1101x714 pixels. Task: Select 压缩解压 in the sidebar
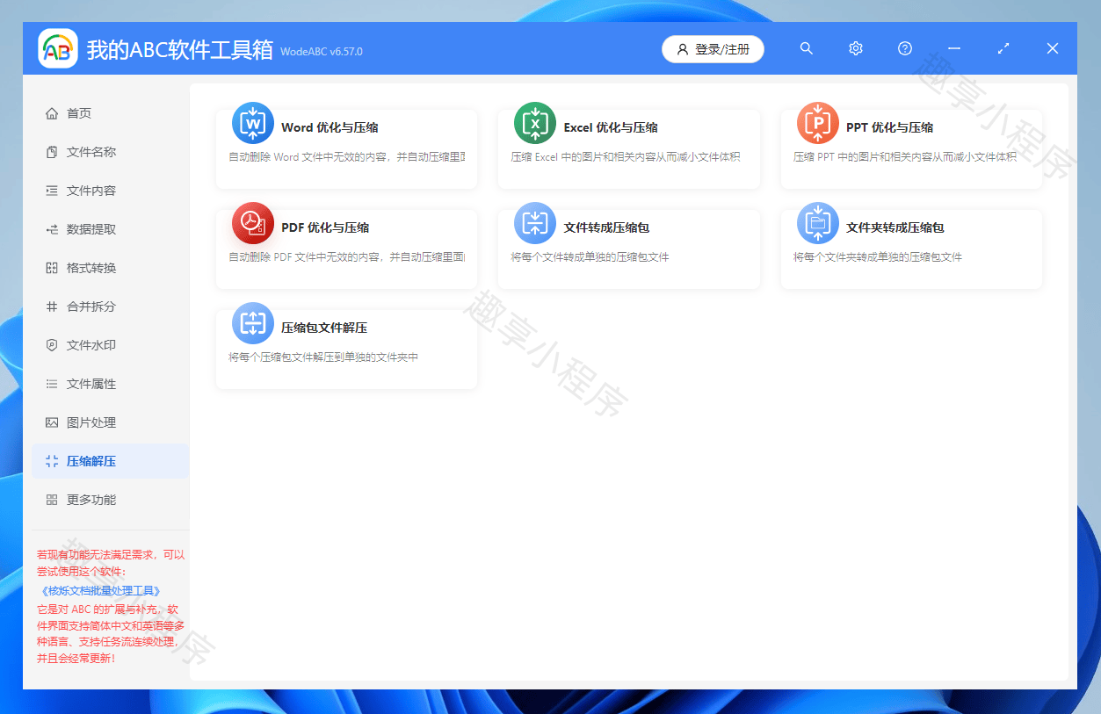[110, 461]
